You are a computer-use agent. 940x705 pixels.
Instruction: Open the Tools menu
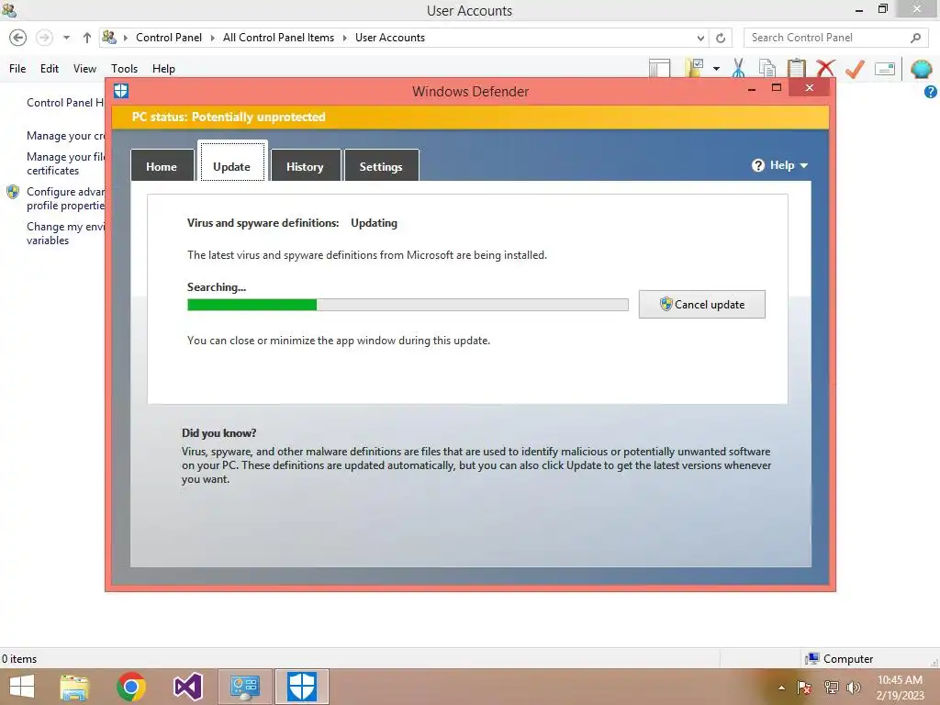click(124, 68)
